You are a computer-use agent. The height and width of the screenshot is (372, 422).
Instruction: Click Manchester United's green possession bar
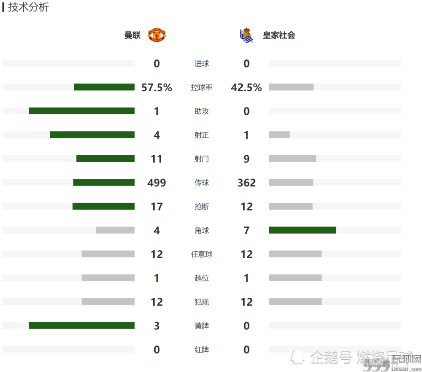click(104, 87)
